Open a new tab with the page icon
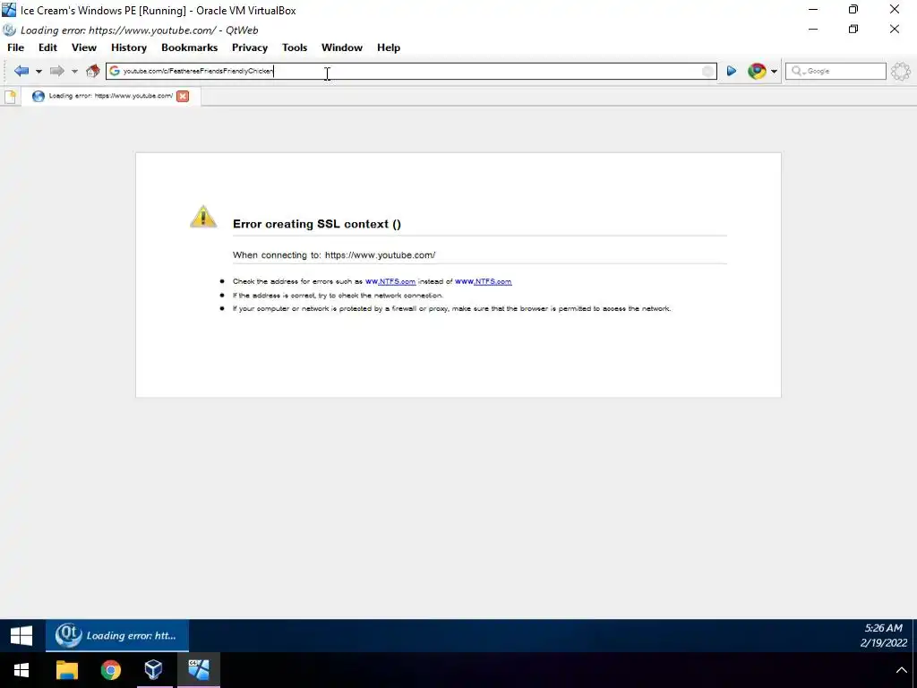This screenshot has height=688, width=917. [x=10, y=96]
